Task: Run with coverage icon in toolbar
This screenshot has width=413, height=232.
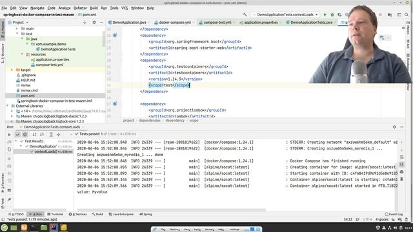Action: pyautogui.click(x=339, y=15)
